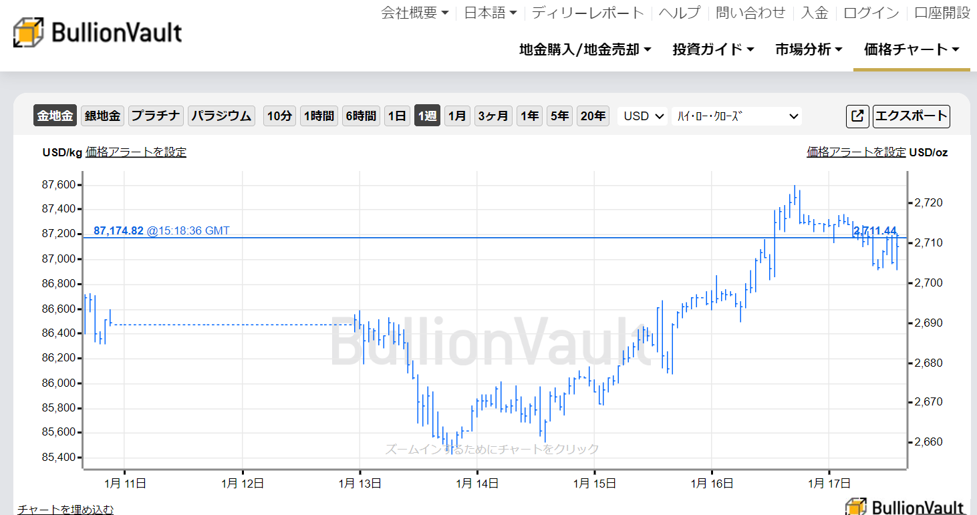The image size is (977, 515).
Task: Open the ヘルプ link
Action: point(680,13)
